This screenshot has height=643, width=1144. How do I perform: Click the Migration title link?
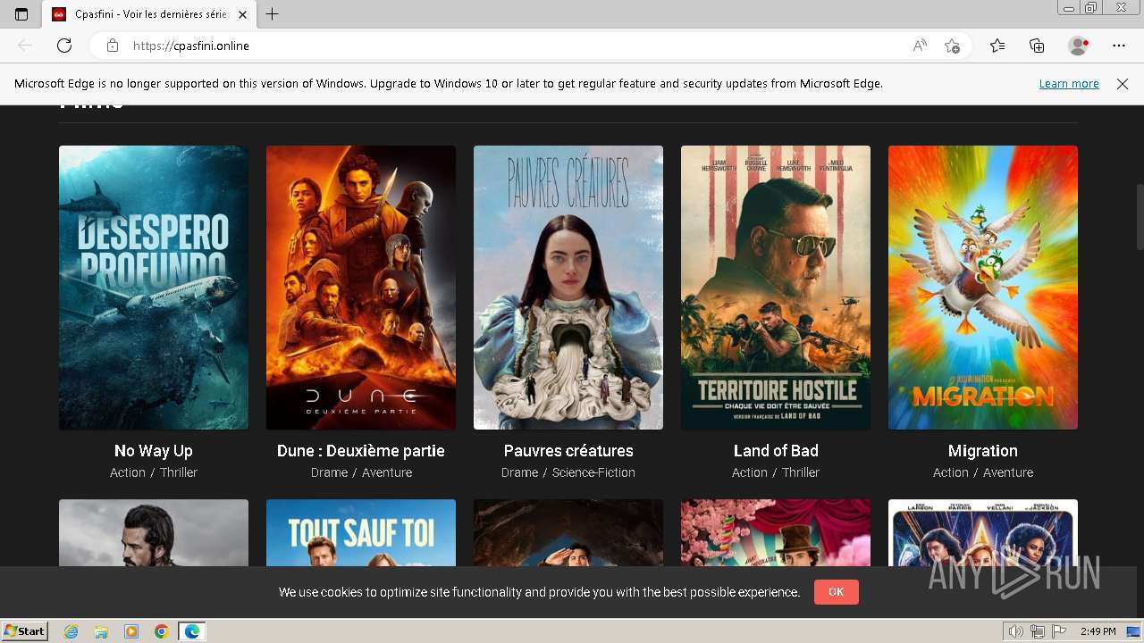(x=983, y=451)
